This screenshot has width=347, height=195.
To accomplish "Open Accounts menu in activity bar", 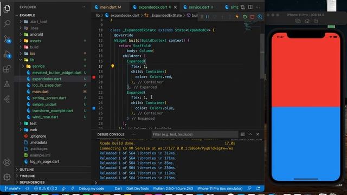I will click(7, 162).
